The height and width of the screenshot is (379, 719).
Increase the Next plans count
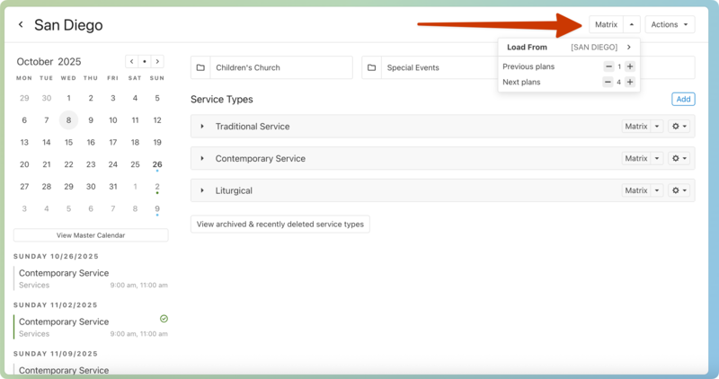tap(630, 82)
